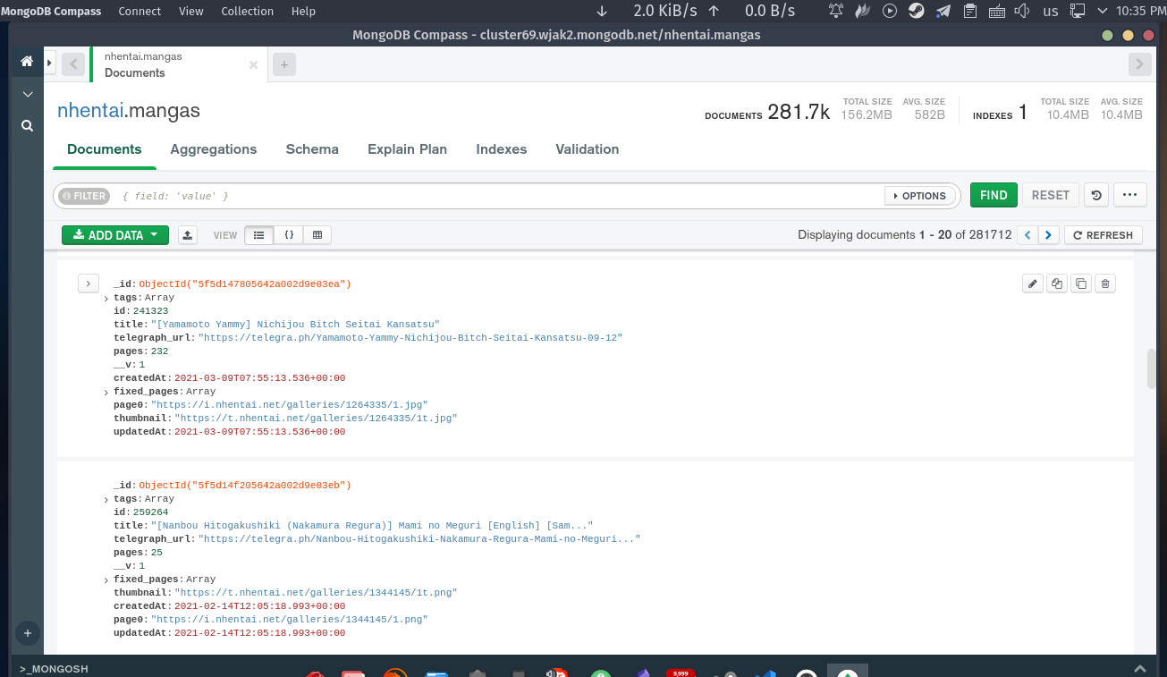Select the nhentai.mangas Documents tab

click(179, 64)
